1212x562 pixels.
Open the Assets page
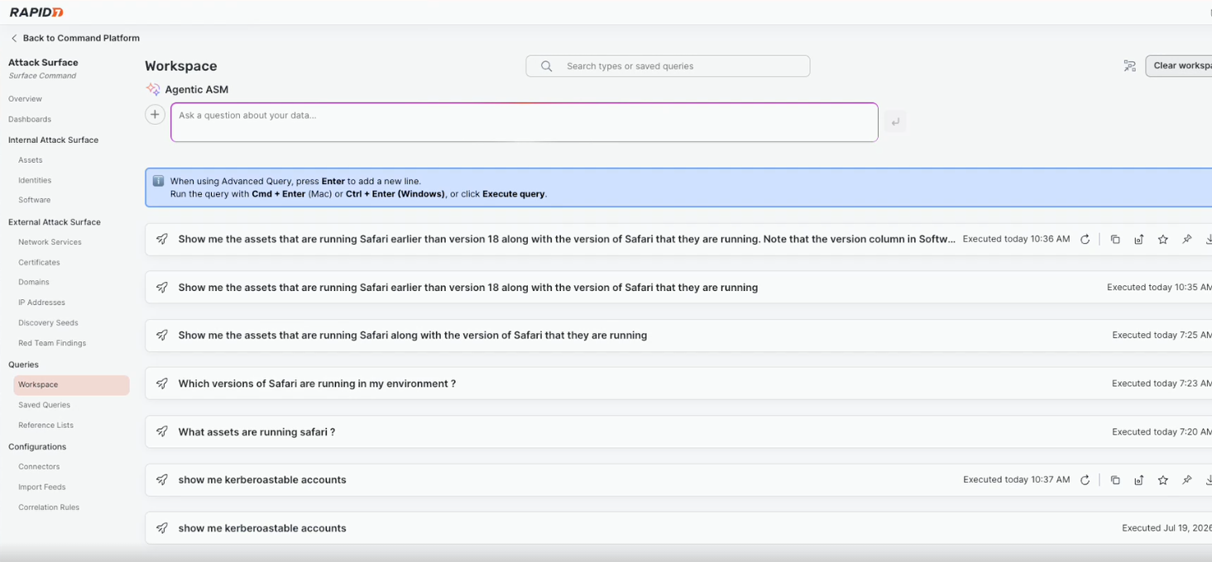(x=31, y=160)
